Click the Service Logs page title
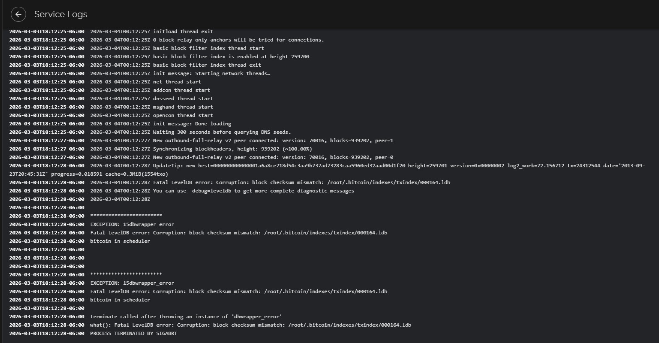659x343 pixels. pos(61,14)
